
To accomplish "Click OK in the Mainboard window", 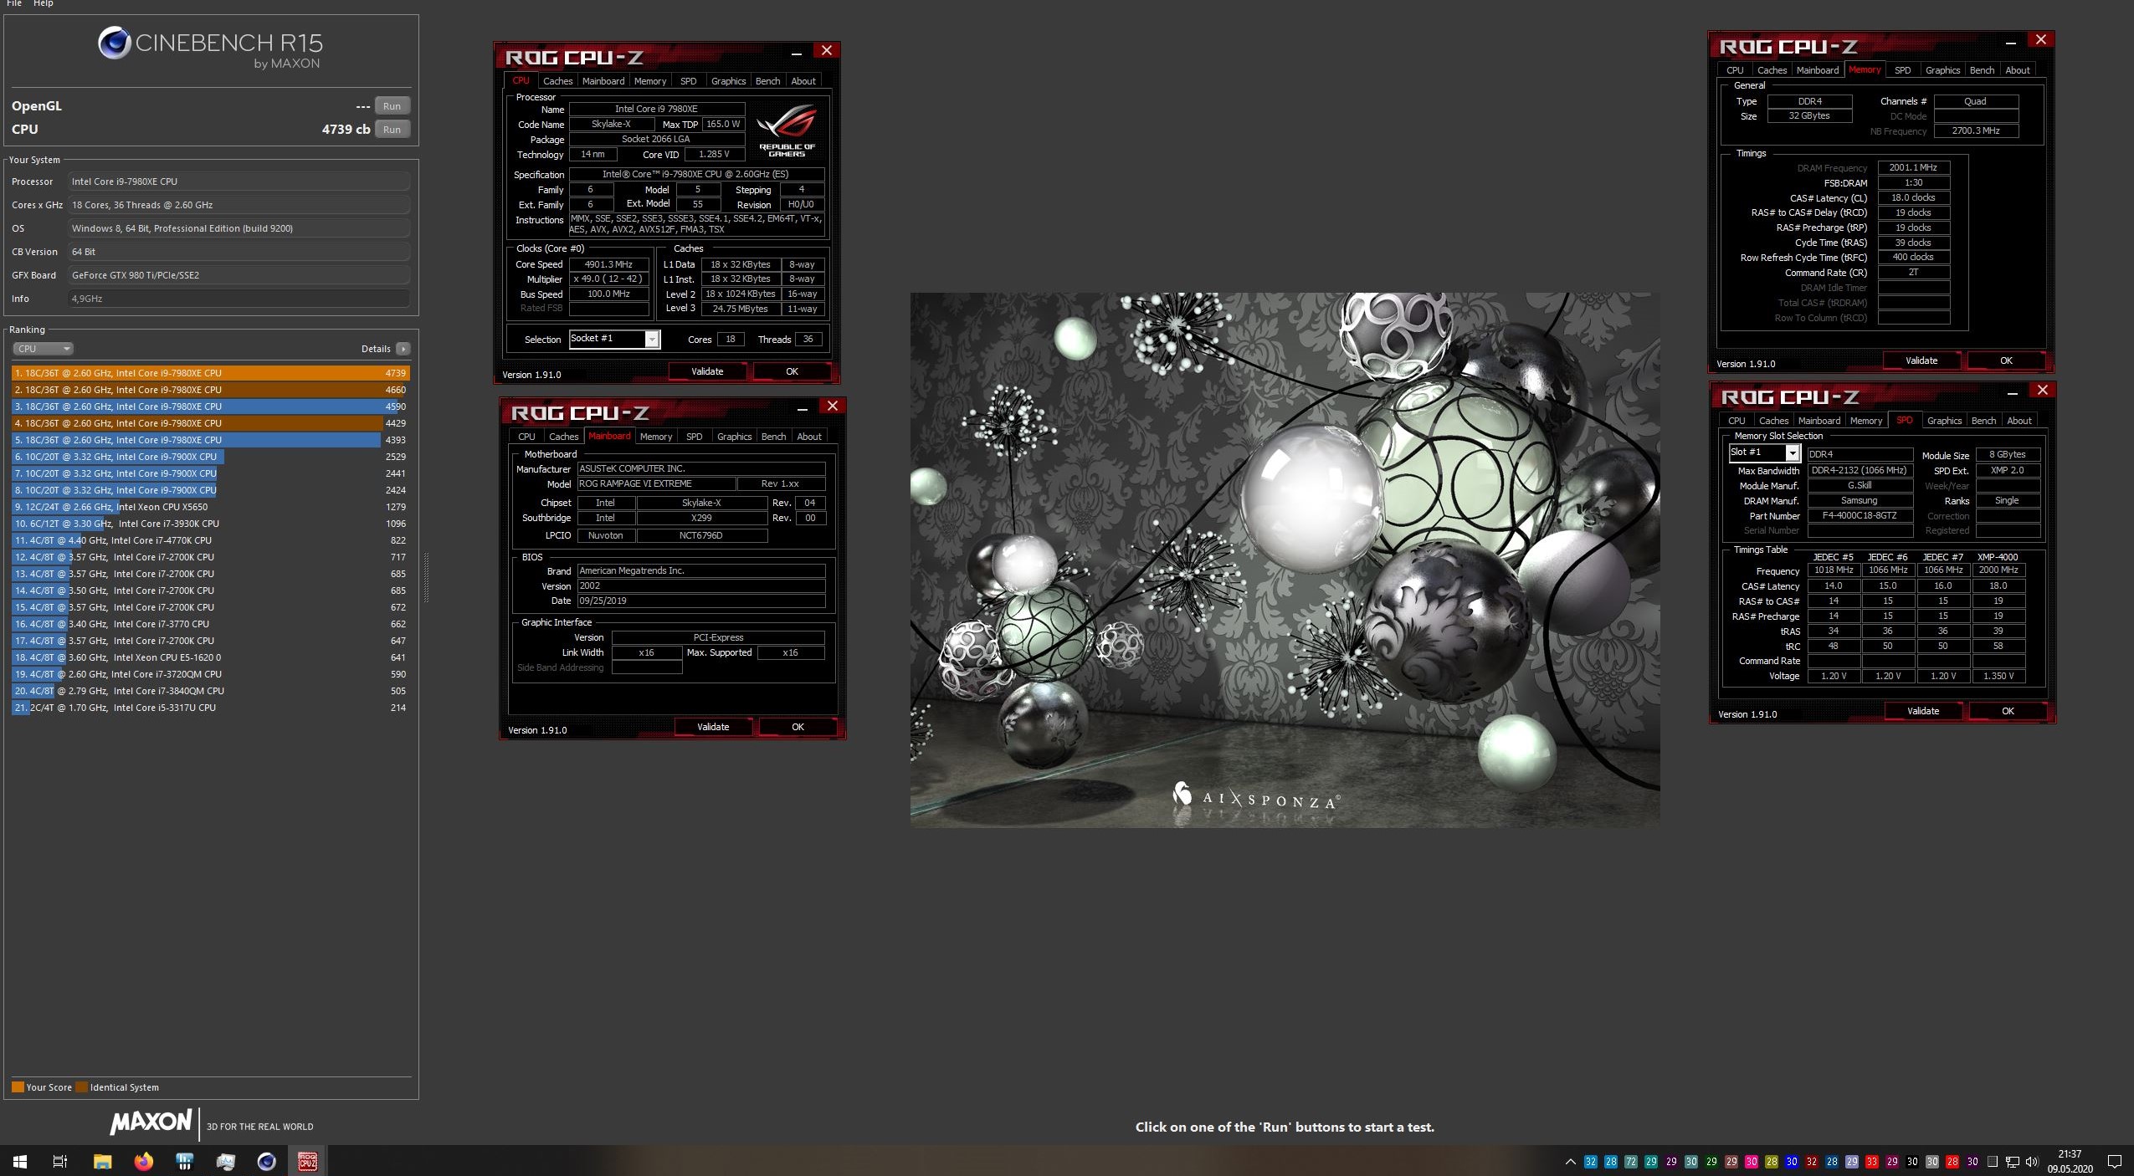I will click(x=798, y=727).
